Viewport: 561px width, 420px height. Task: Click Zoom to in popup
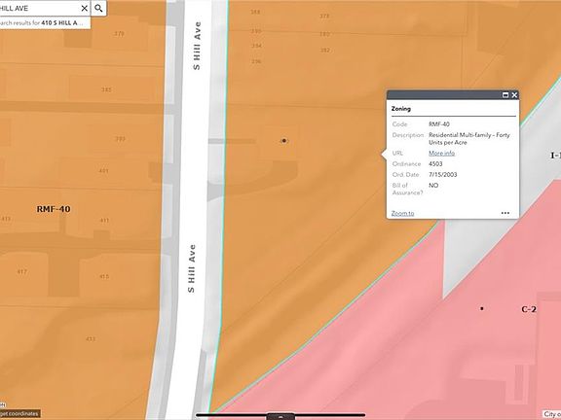tap(402, 213)
